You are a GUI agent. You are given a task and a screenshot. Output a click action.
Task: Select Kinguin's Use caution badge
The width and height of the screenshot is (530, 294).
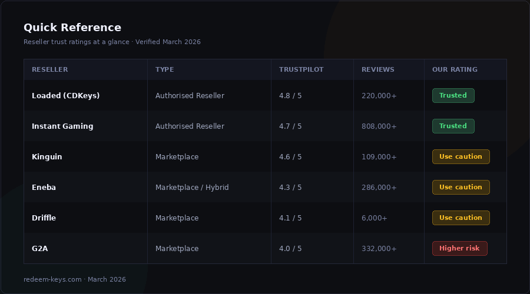[461, 156]
